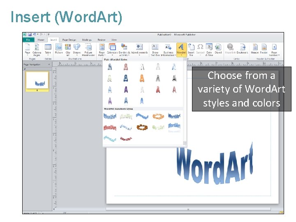Switch to the Page Design tab

[x=69, y=40]
